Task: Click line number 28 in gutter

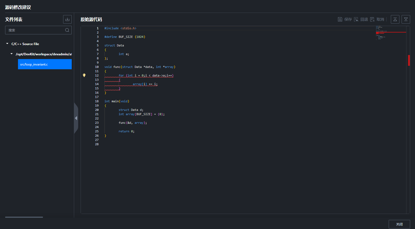Action: [97, 144]
